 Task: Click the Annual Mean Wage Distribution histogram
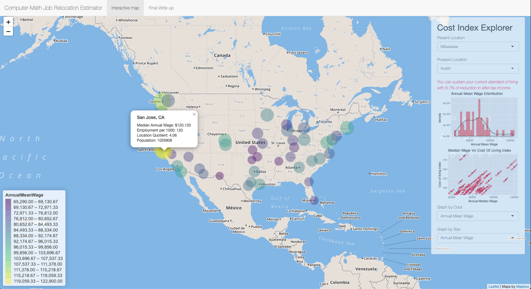(x=478, y=119)
